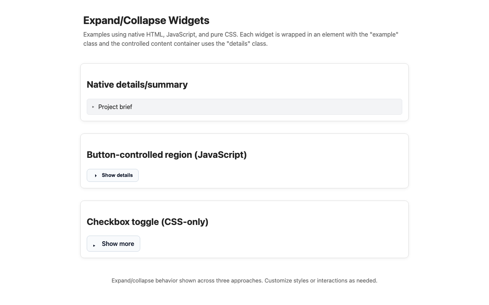Click the expand arrow in the JavaScript widget
Screen dimensions: 489x305
click(95, 175)
